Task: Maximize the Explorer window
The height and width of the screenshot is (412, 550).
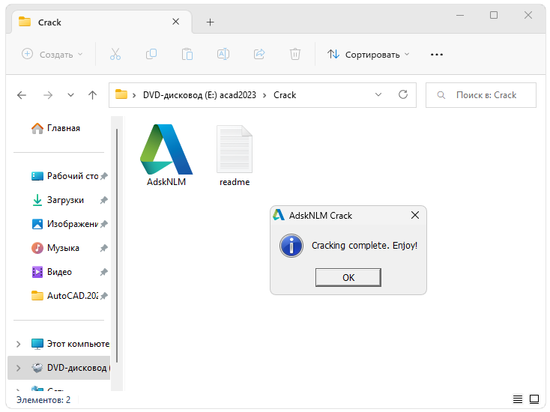Action: pyautogui.click(x=494, y=15)
